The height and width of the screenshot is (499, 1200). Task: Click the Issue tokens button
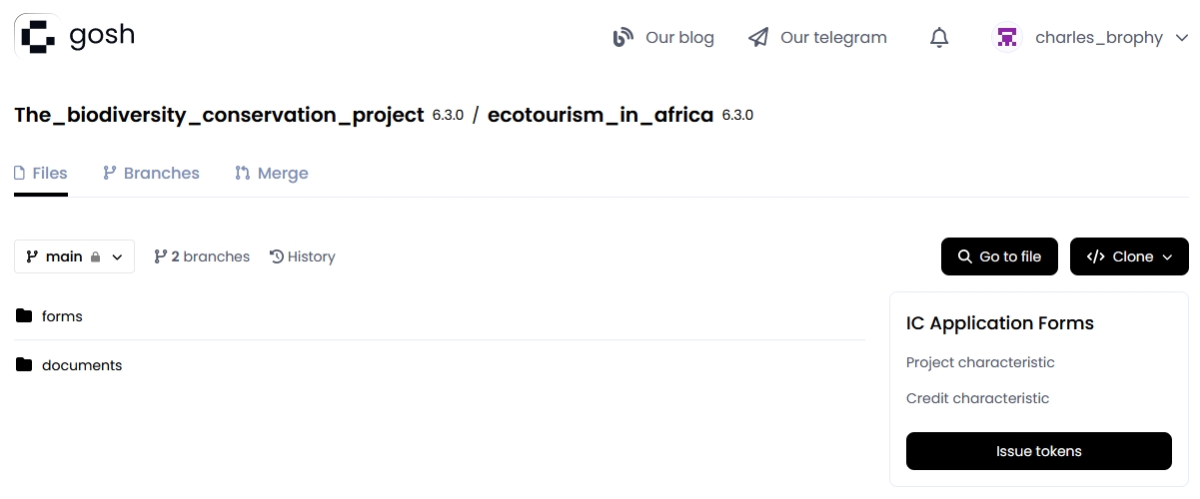click(x=1038, y=451)
